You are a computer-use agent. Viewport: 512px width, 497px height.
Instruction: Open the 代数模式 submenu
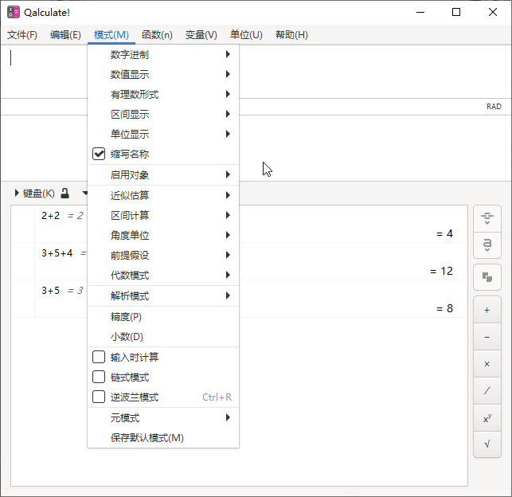tap(163, 275)
